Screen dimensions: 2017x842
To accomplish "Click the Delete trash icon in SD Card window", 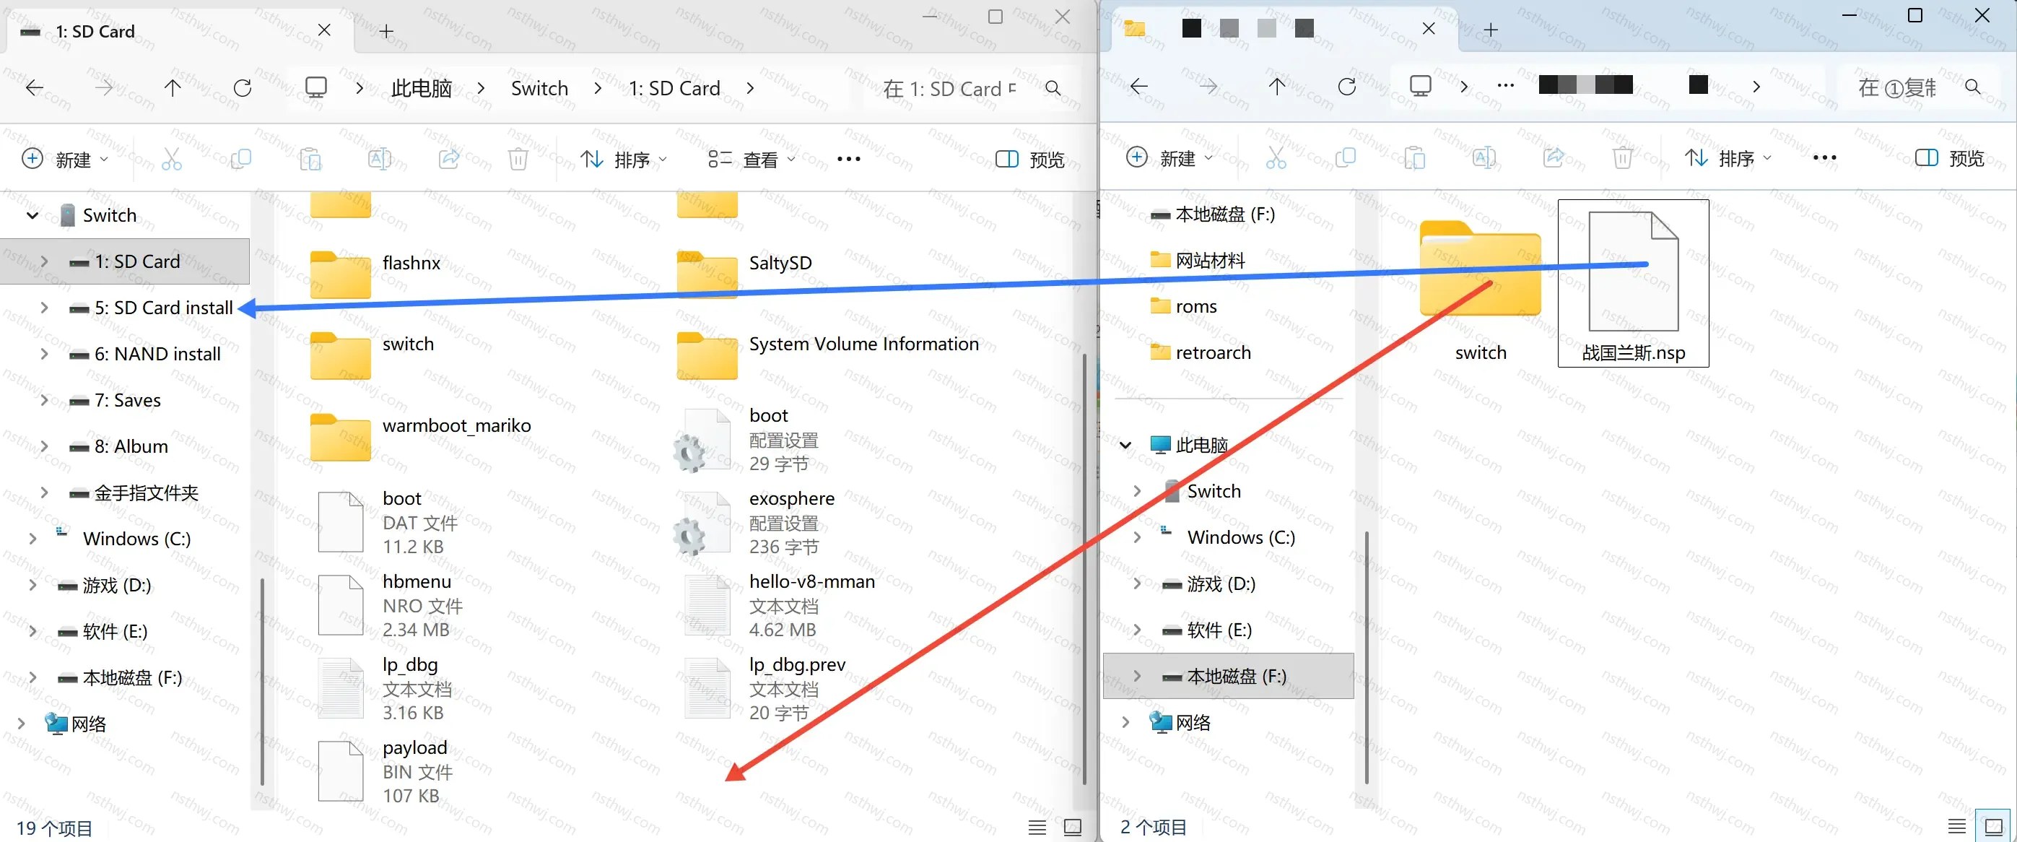I will (518, 159).
